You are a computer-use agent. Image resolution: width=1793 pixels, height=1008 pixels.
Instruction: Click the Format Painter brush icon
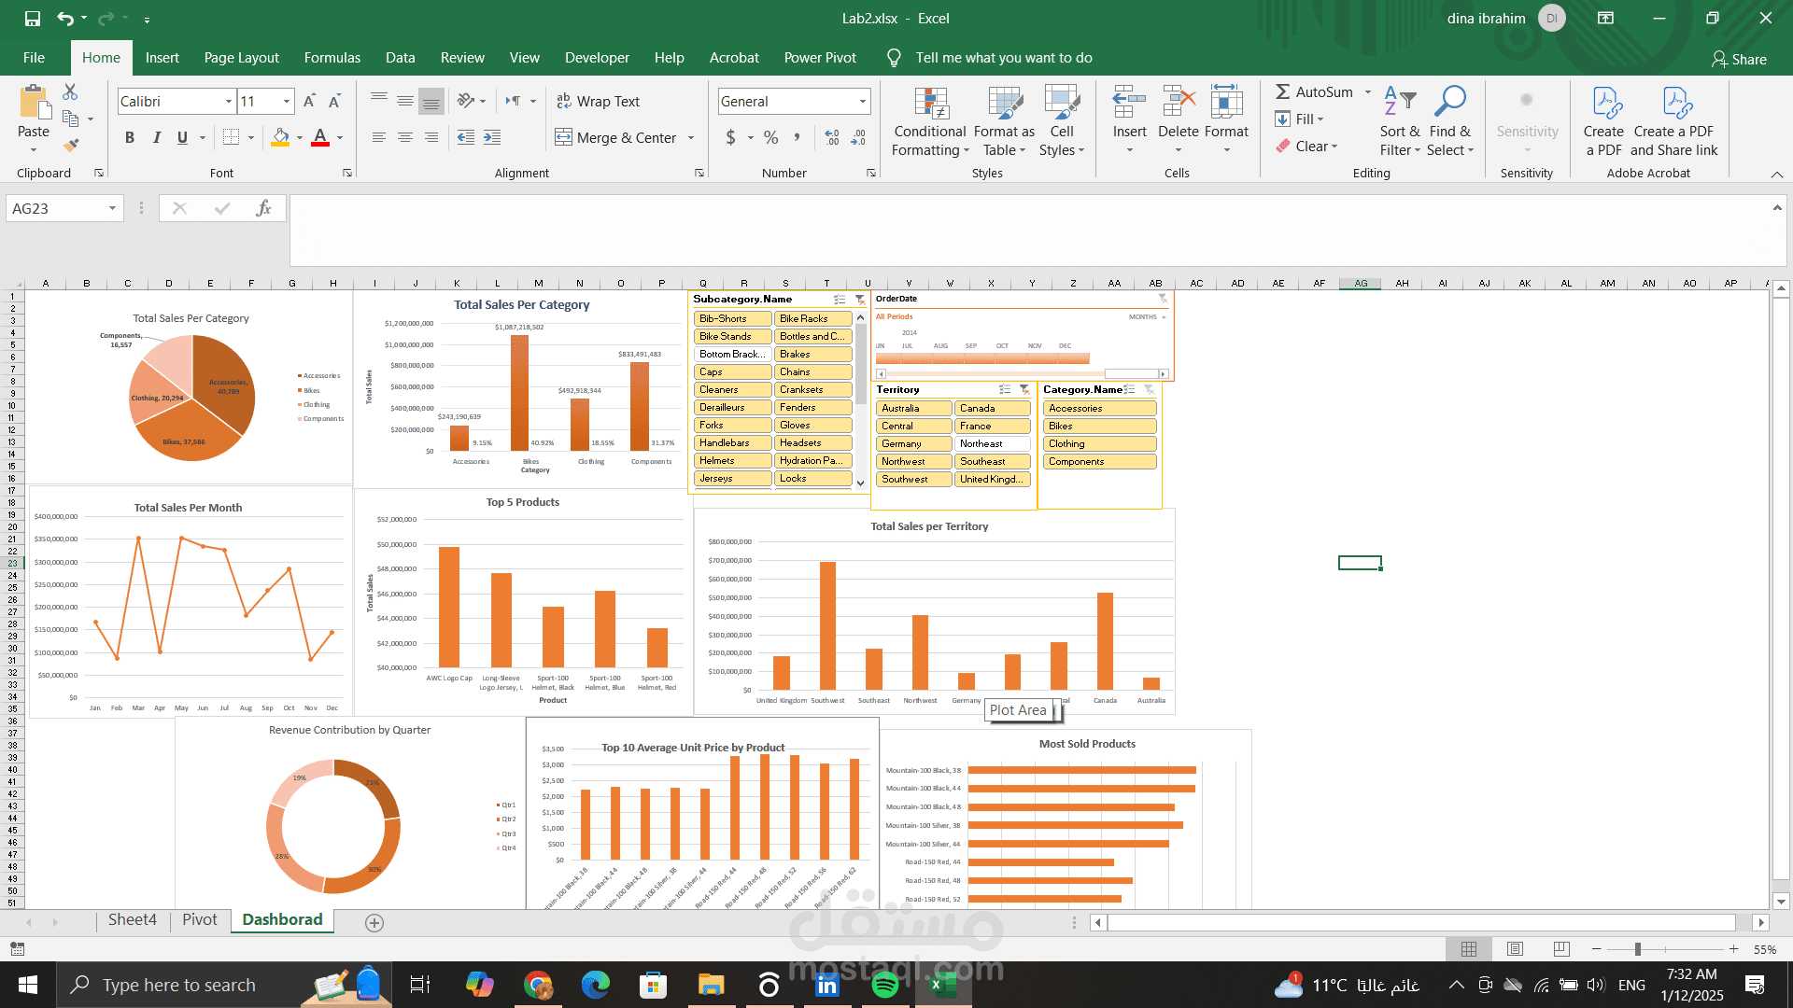(71, 145)
